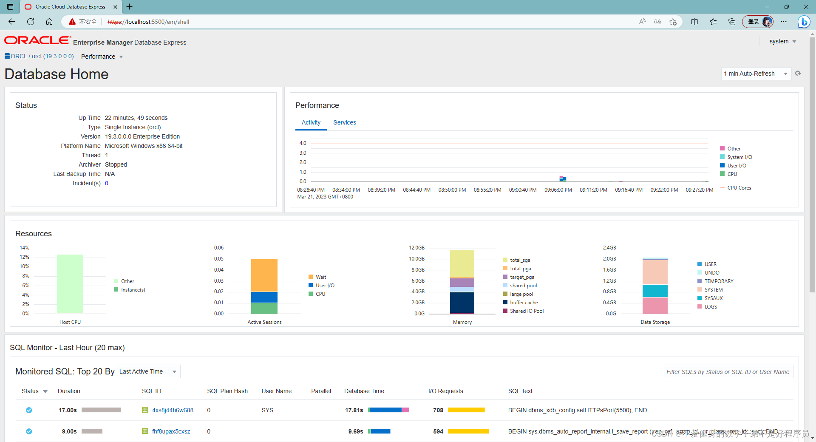This screenshot has height=442, width=816.
Task: Open the read aloud icon
Action: [642, 22]
